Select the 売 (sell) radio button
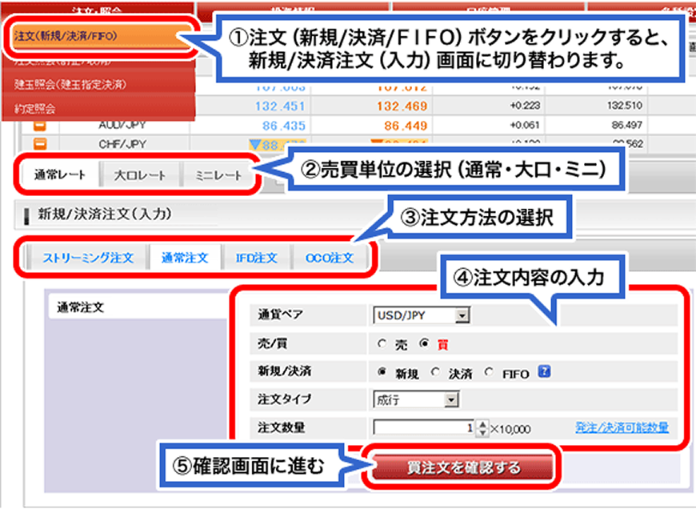This screenshot has height=509, width=696. tap(380, 343)
